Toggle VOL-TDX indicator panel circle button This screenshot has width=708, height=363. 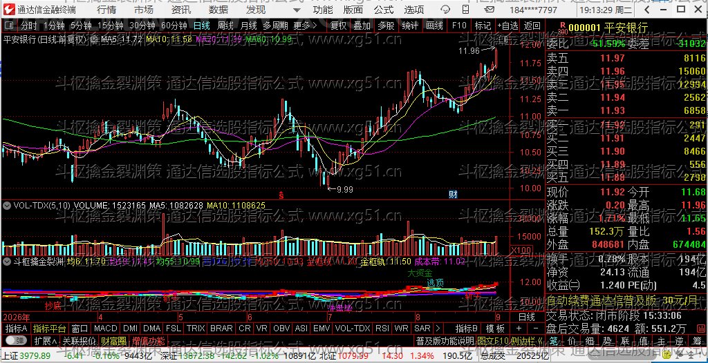pos(7,205)
